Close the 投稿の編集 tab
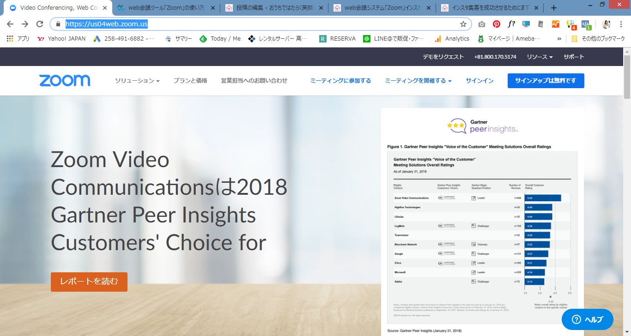The height and width of the screenshot is (336, 631). pyautogui.click(x=321, y=8)
